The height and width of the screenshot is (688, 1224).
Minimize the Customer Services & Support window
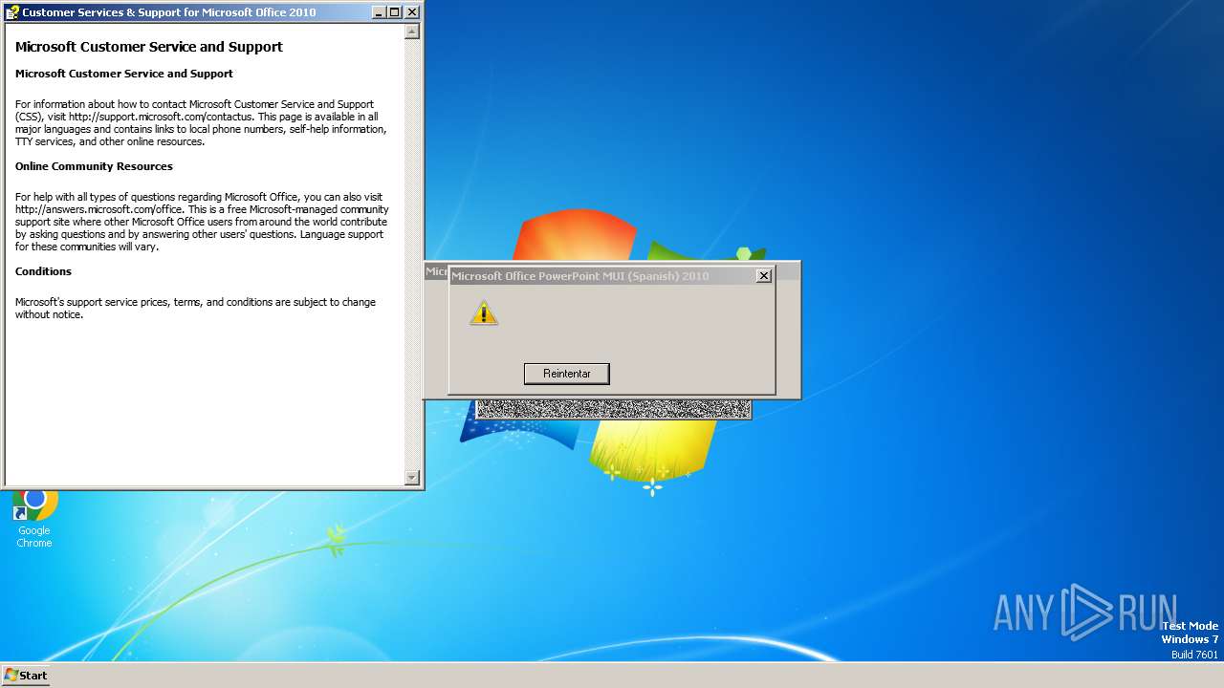(377, 12)
